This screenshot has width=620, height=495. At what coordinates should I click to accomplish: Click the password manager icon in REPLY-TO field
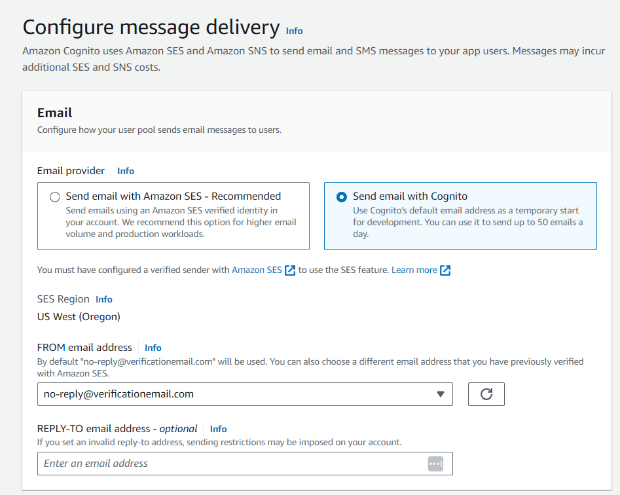click(x=435, y=464)
